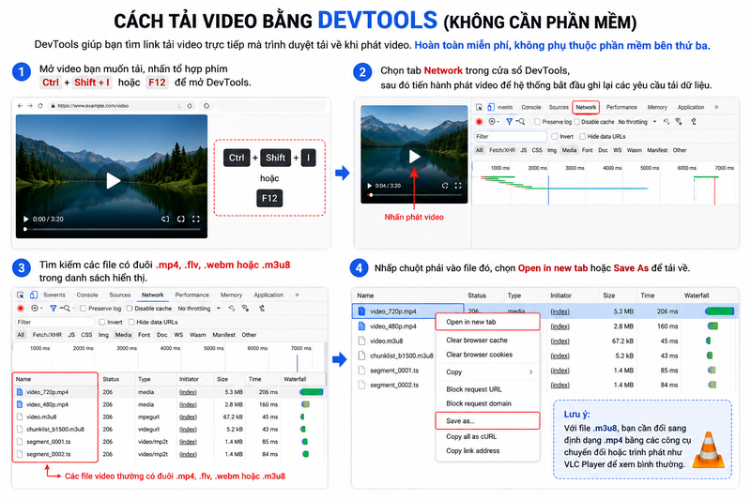This screenshot has width=751, height=500.
Task: Tick Hide data URLs checkbox in step 3
Action: click(x=131, y=322)
